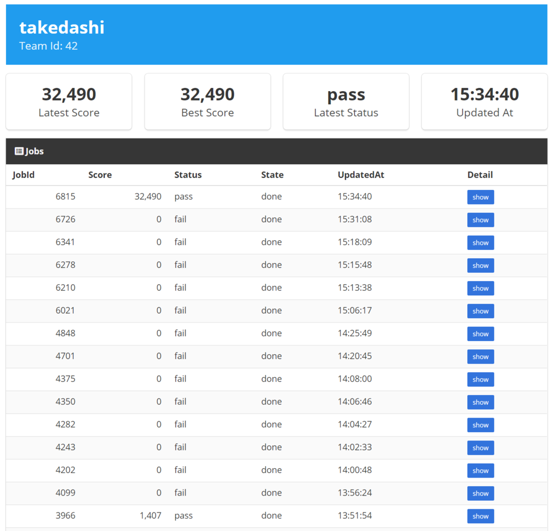Select job id 6815 cell

coord(66,196)
